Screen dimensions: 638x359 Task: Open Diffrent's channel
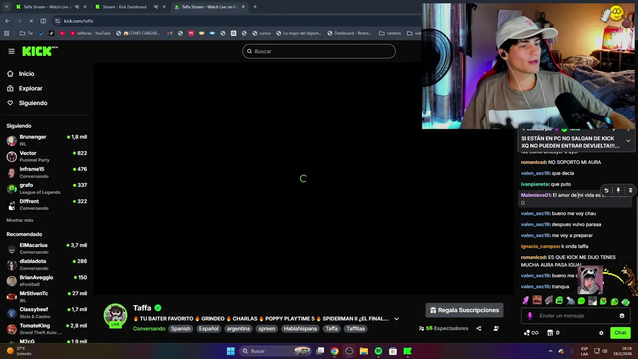coord(47,204)
